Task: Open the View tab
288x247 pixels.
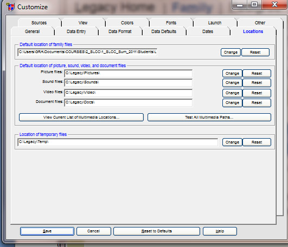Action: (x=83, y=23)
